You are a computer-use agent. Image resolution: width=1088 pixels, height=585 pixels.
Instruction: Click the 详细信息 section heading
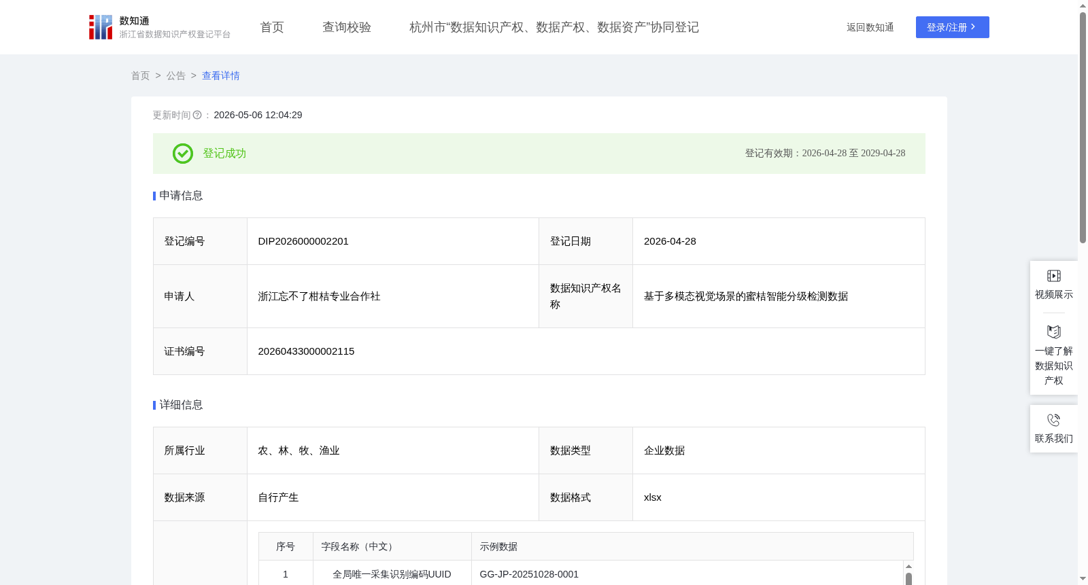point(181,405)
